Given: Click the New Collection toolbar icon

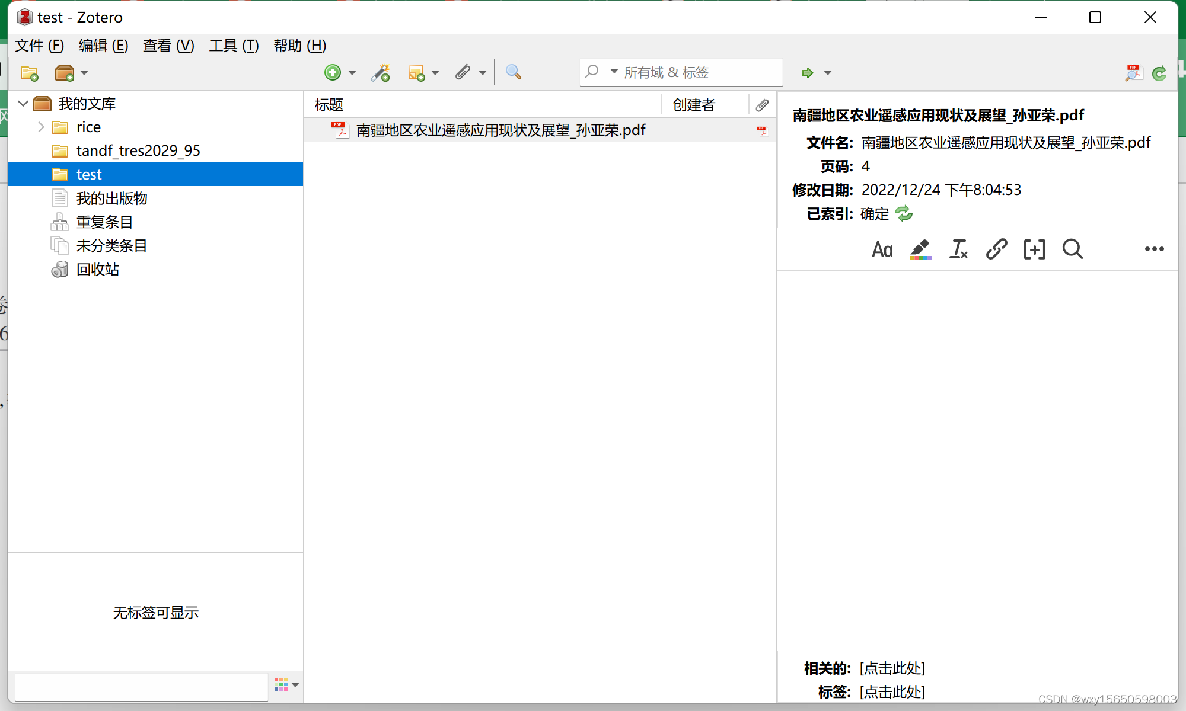Looking at the screenshot, I should coord(29,73).
